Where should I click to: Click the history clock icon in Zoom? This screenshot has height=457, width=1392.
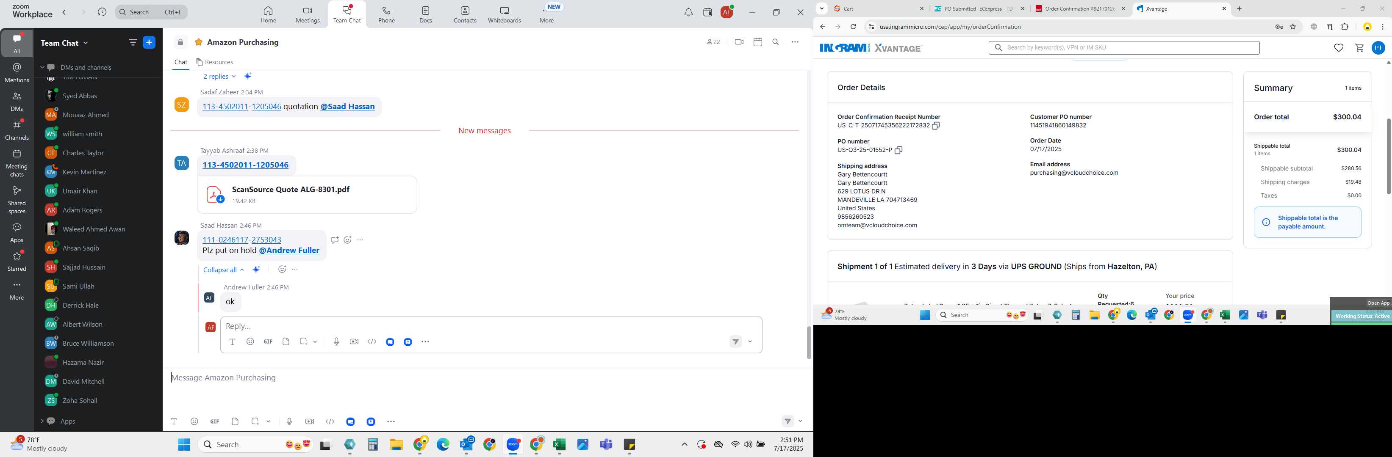coord(102,12)
